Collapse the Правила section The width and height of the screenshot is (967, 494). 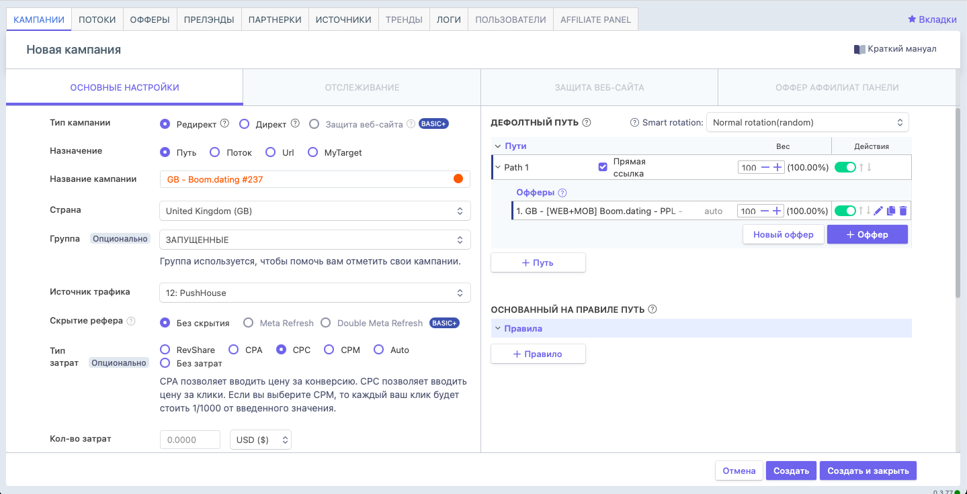tap(498, 328)
